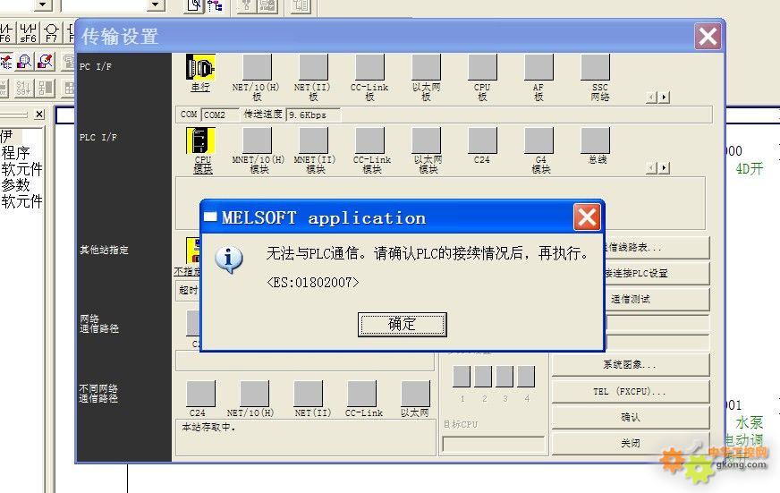Select the CC-Link 模块 icon in PLC I/F
Image resolution: width=780 pixels, height=493 pixels.
(x=369, y=140)
